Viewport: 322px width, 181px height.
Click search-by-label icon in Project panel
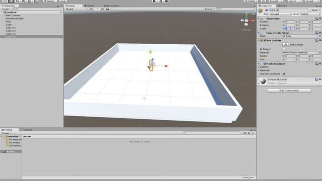(x=249, y=133)
